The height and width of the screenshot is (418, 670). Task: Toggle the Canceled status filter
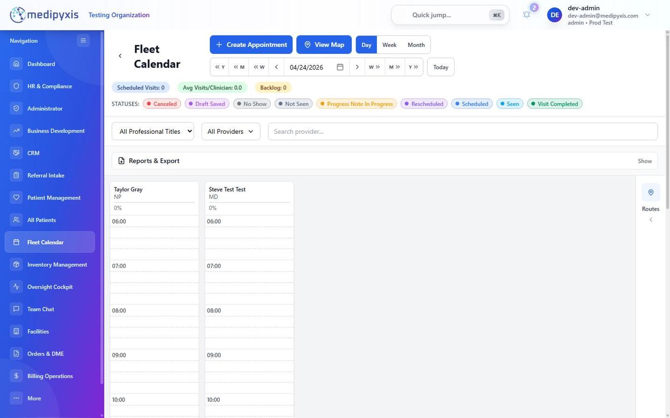pyautogui.click(x=162, y=104)
